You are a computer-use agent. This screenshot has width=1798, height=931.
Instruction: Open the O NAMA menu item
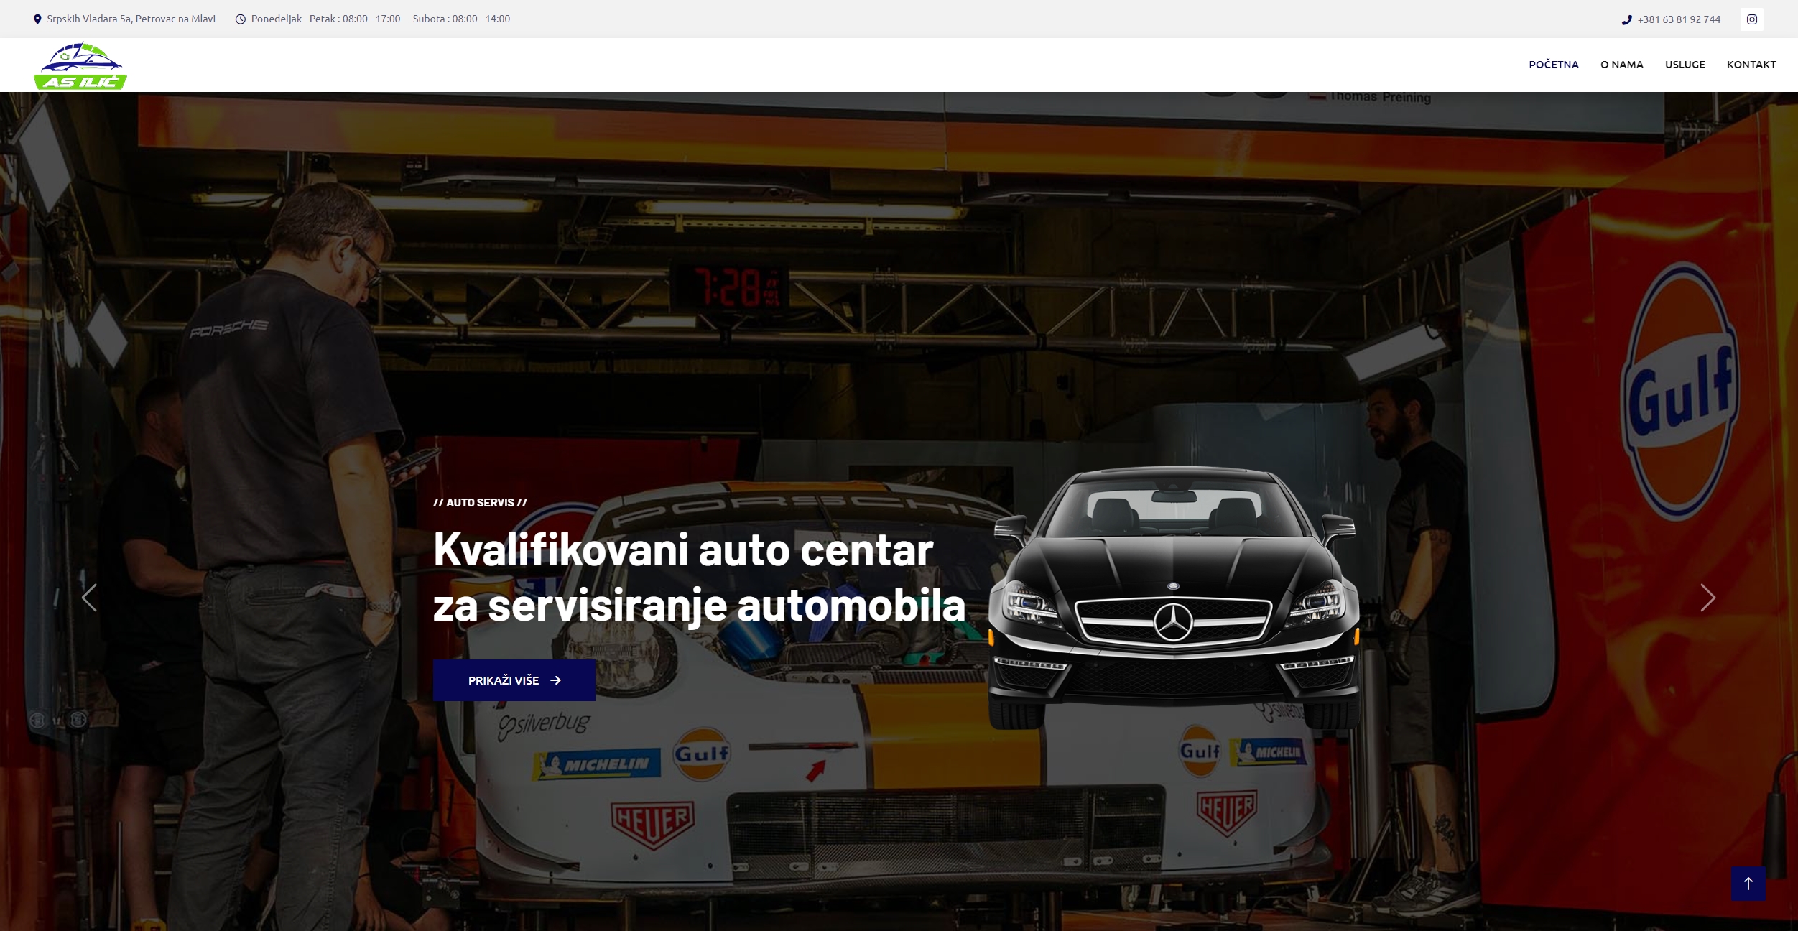click(x=1621, y=65)
